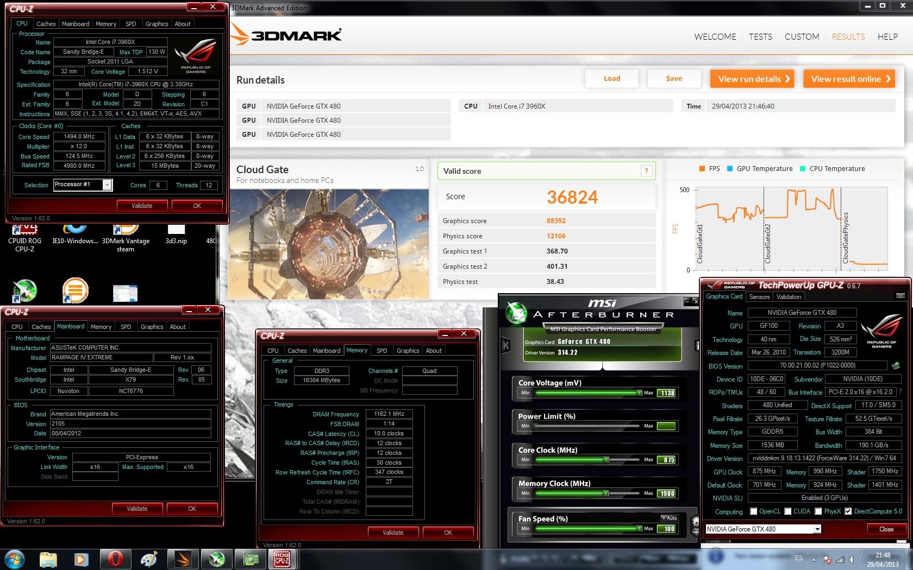Screen dimensions: 913x570
Task: Open the screenshot thumbnail file on desktop
Action: 125,293
